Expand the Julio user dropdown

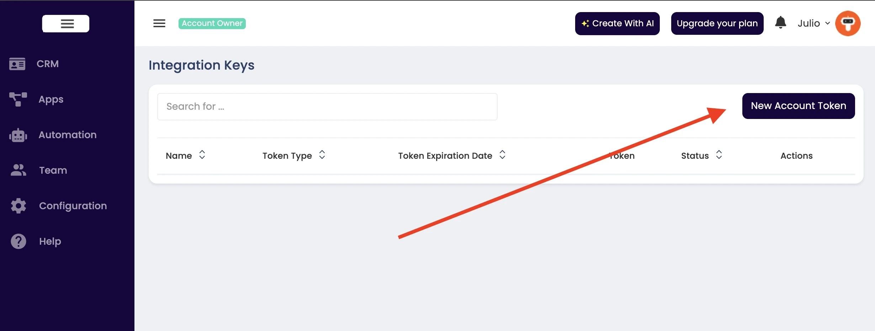tap(814, 23)
